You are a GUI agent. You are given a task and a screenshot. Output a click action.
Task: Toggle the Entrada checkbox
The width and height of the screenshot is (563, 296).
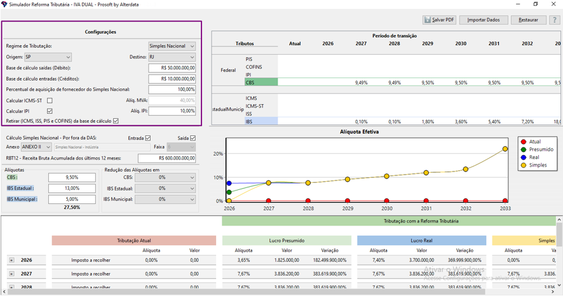[148, 138]
